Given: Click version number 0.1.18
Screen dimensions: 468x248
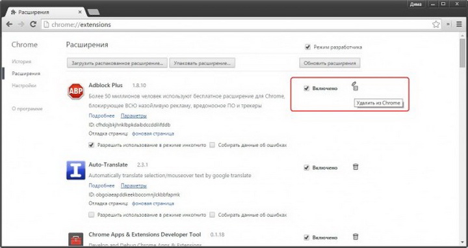Looking at the screenshot, I should coord(217,235).
